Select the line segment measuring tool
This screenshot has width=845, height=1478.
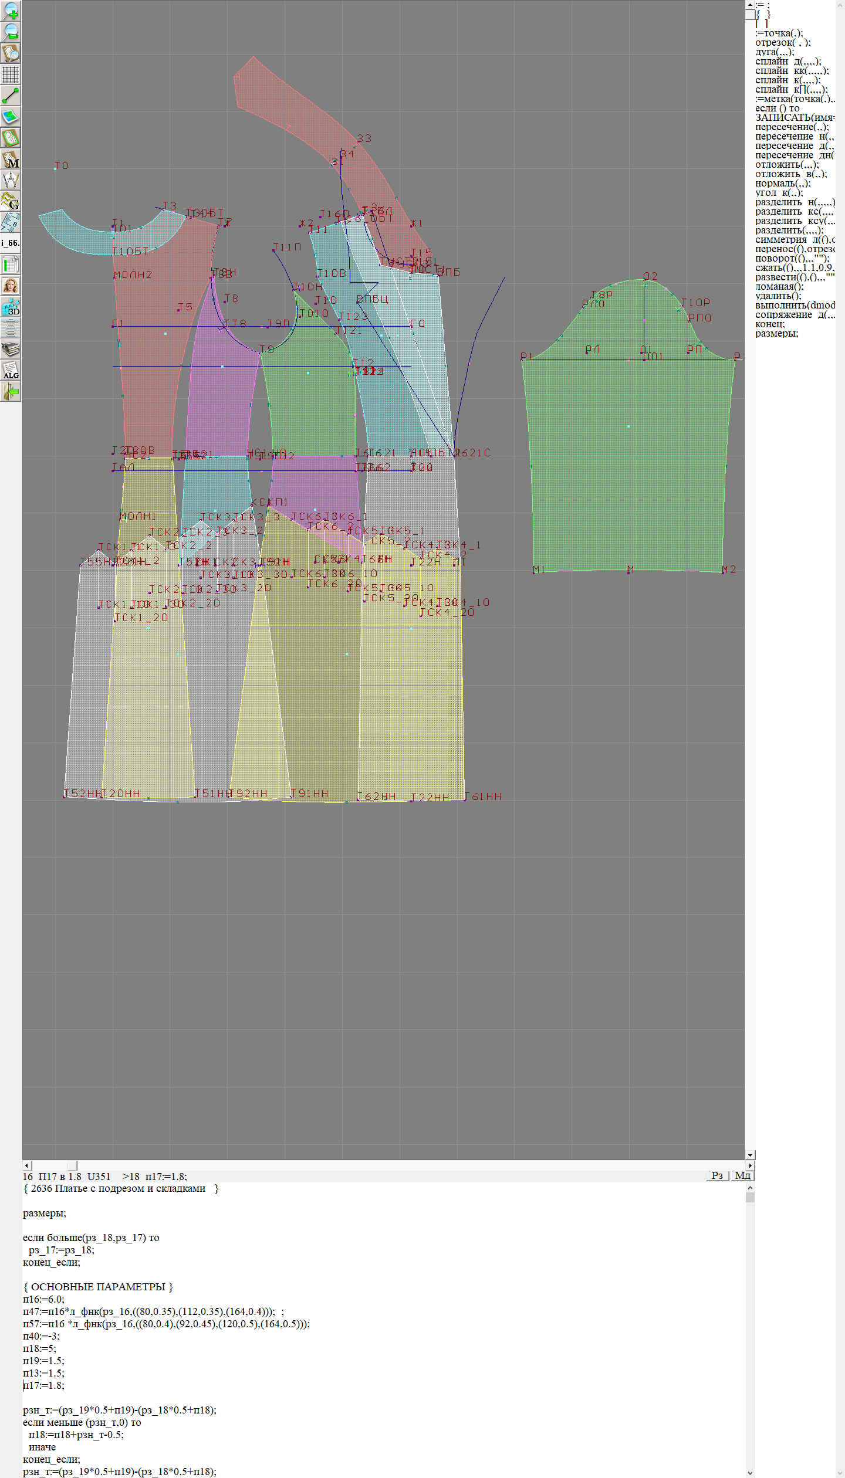(11, 96)
